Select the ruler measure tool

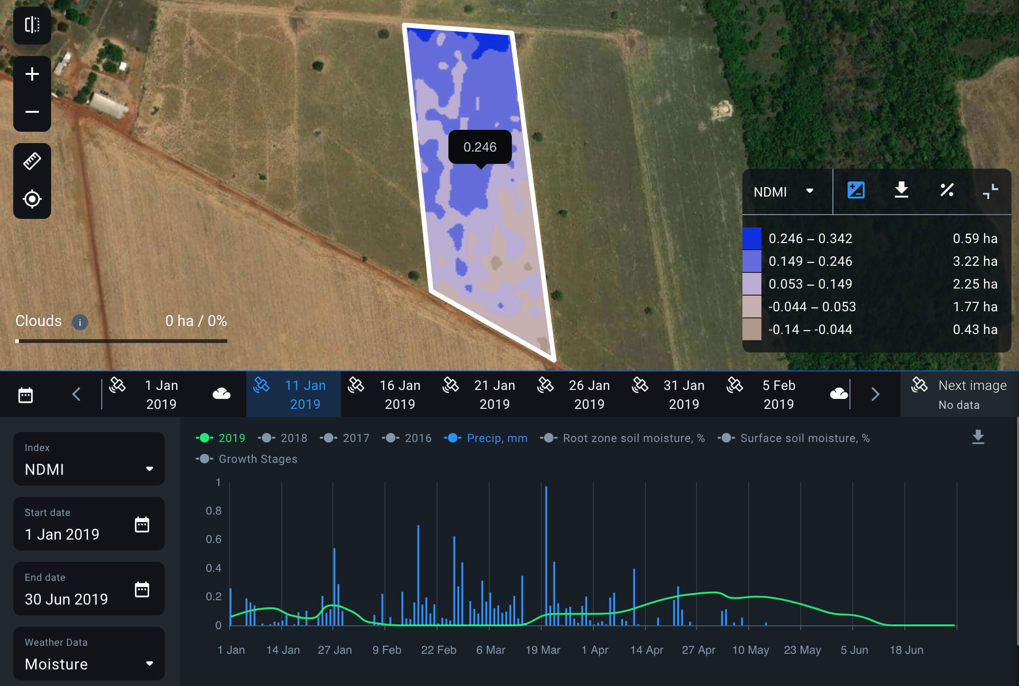[x=32, y=162]
